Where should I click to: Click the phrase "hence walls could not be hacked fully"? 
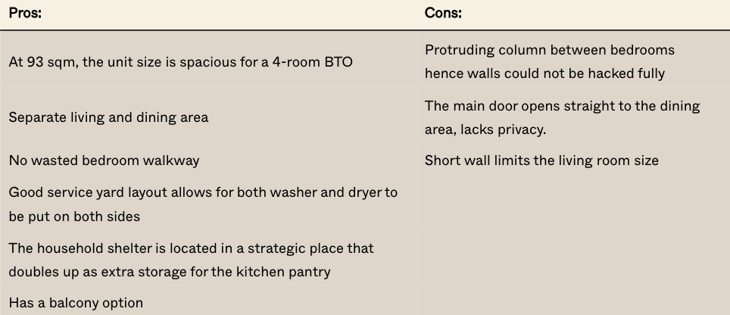tap(544, 73)
